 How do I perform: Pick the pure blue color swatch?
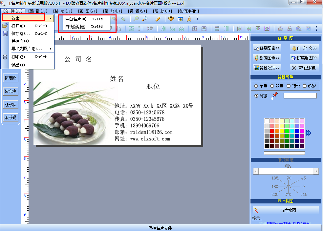297,131
